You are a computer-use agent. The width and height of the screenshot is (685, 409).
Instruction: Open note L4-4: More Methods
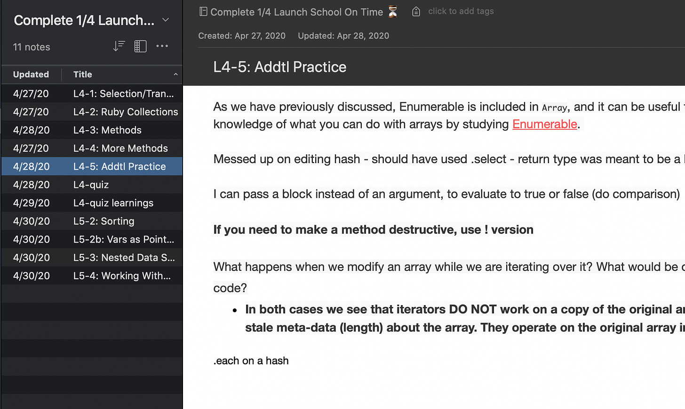92,148
